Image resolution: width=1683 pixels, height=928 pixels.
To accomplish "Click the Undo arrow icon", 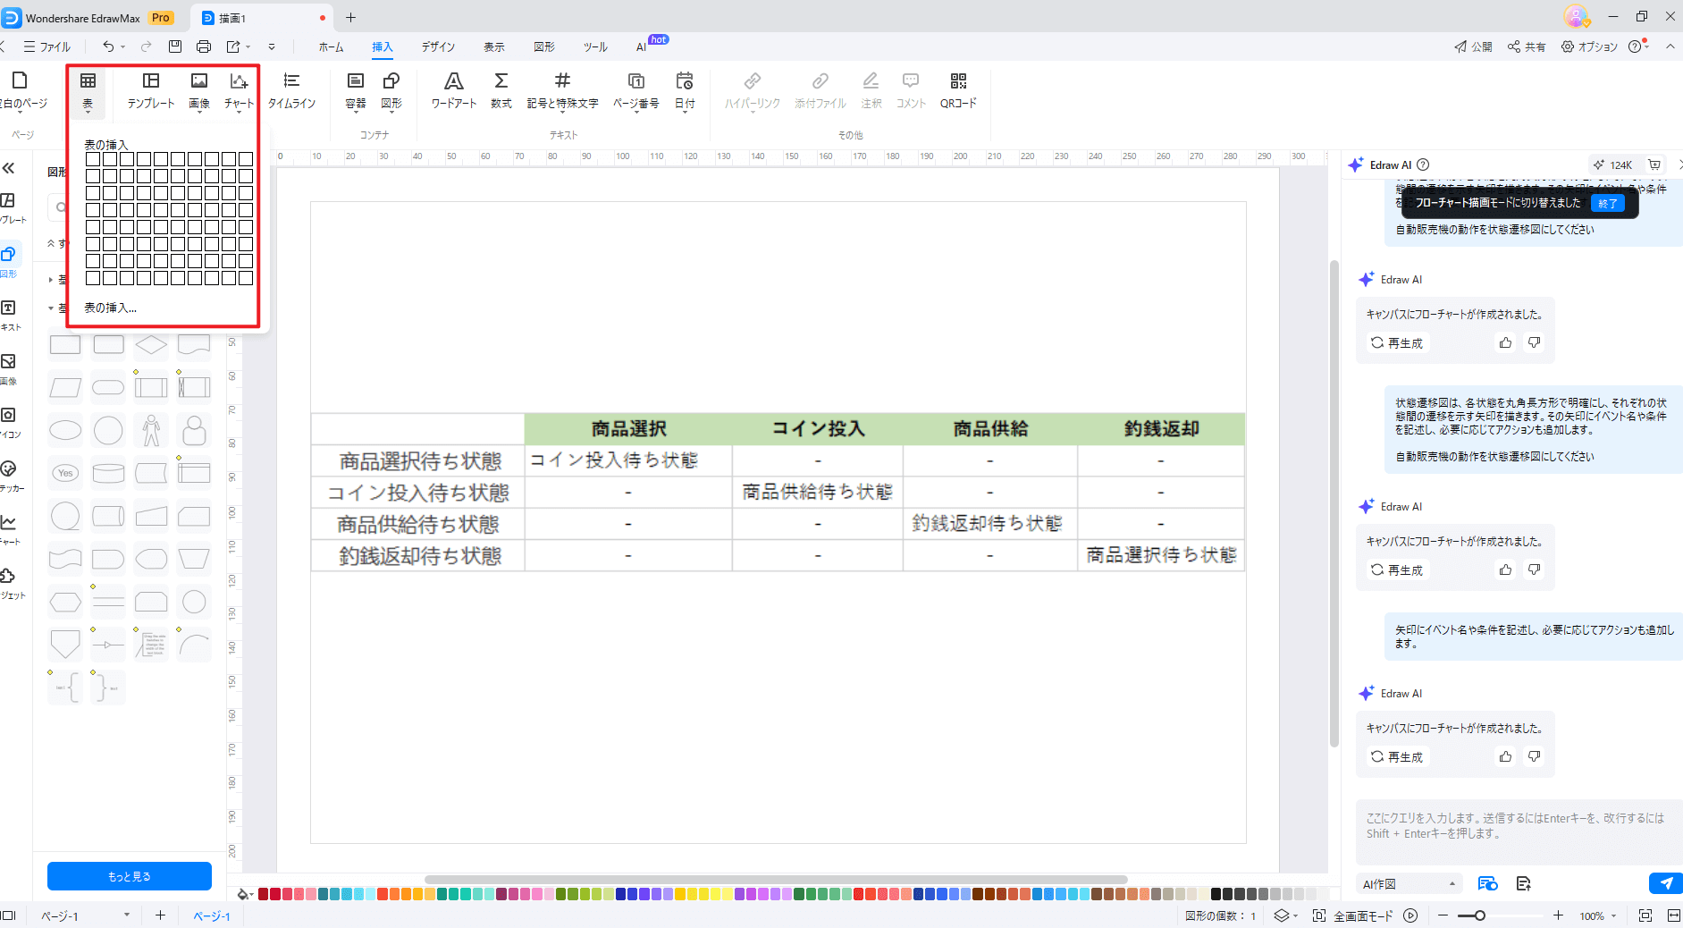I will (108, 46).
